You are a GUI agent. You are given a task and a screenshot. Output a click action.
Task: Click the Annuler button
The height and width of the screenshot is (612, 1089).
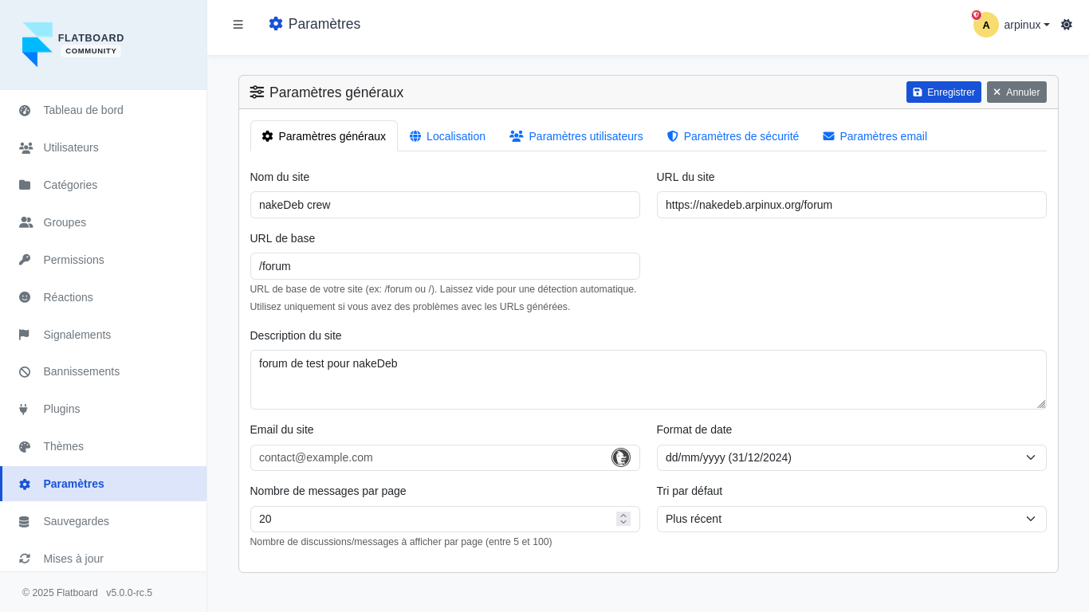(x=1016, y=92)
